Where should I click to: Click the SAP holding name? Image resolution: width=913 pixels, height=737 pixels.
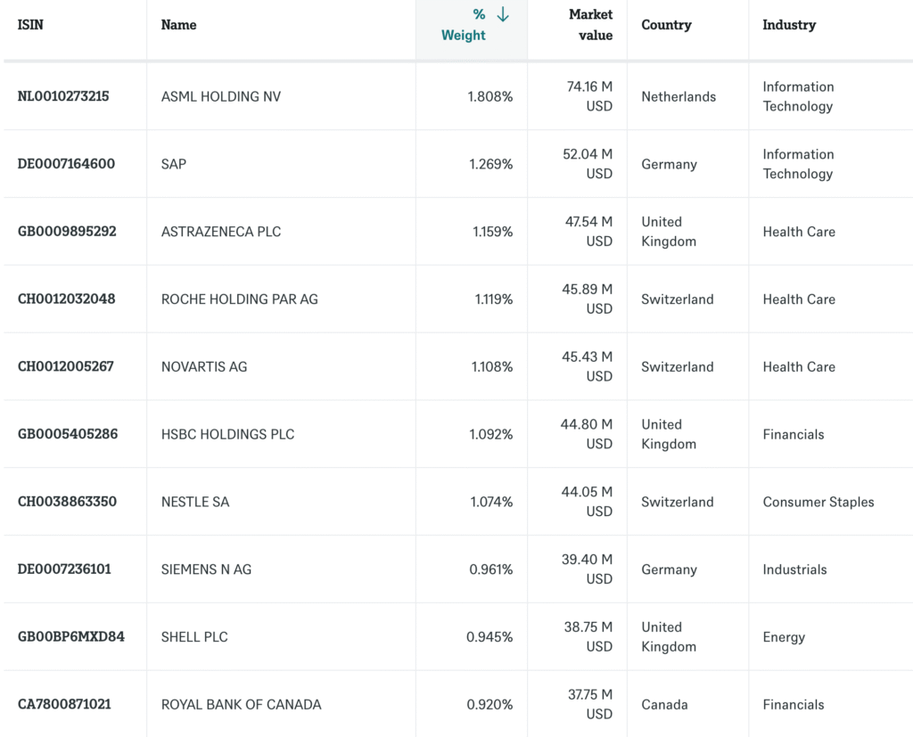pos(174,164)
